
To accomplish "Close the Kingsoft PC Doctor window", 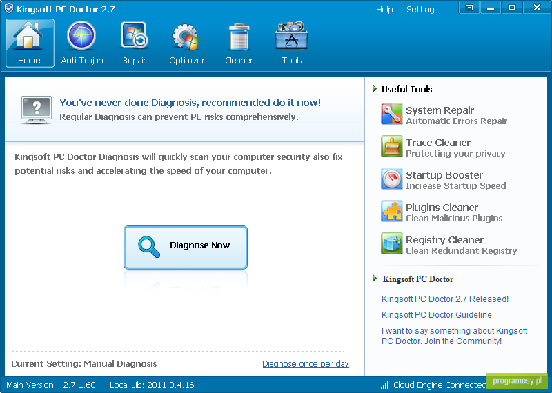I will (x=537, y=8).
